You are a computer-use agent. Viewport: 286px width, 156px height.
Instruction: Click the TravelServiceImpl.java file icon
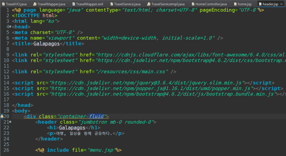coord(149,4)
